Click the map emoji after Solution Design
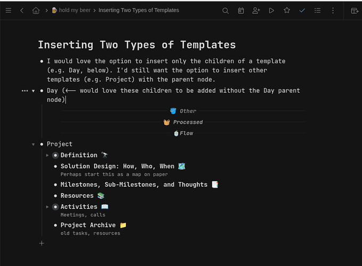This screenshot has height=266, width=362. click(182, 166)
